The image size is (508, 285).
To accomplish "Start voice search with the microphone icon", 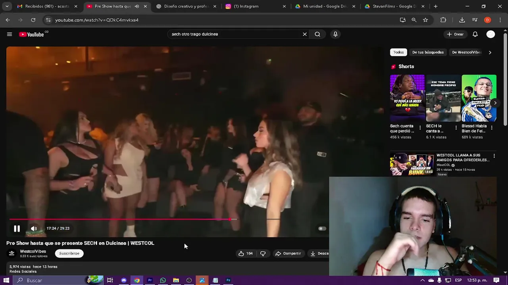I will (335, 34).
